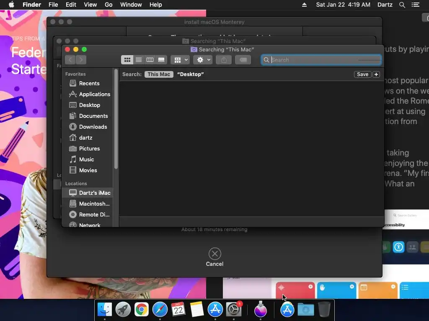
Task: Select the "Desktop" search scope
Action: click(191, 74)
